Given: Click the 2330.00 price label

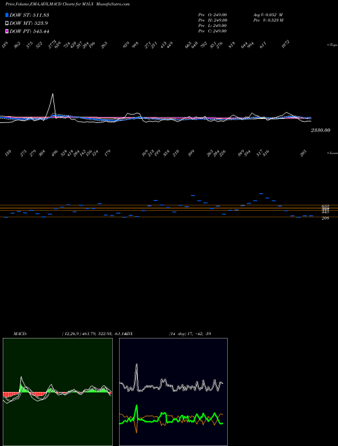Looking at the screenshot, I should (320, 130).
